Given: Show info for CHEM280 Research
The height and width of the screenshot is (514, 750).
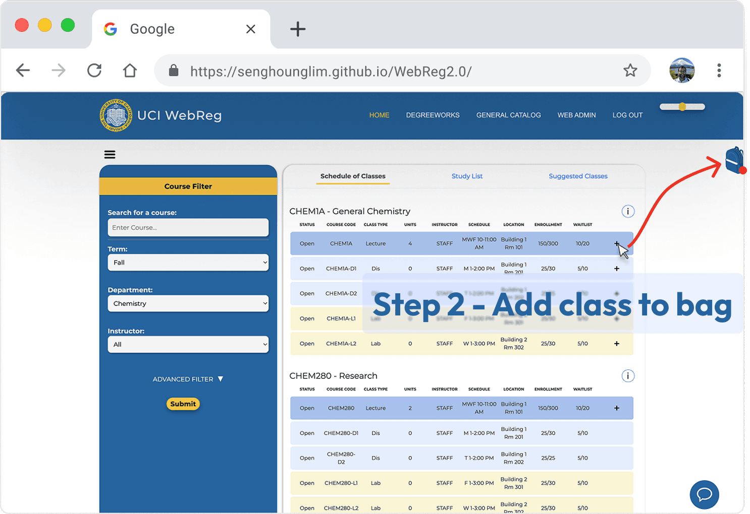Looking at the screenshot, I should 627,376.
